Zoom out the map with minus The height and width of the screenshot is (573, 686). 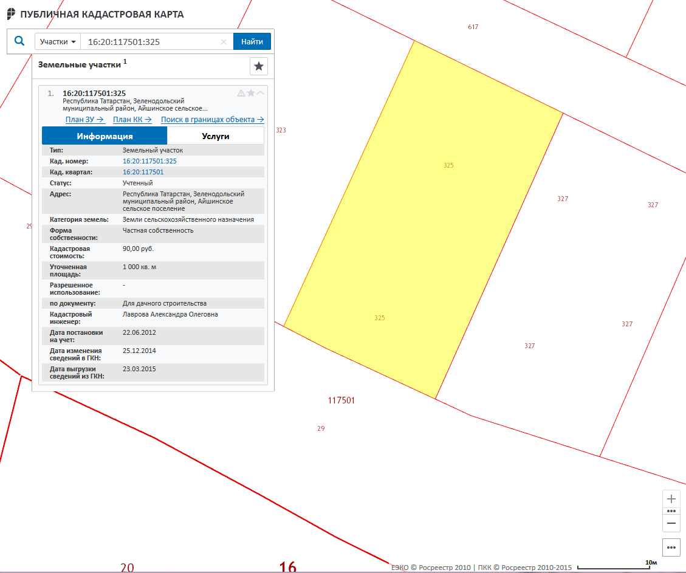pyautogui.click(x=671, y=523)
